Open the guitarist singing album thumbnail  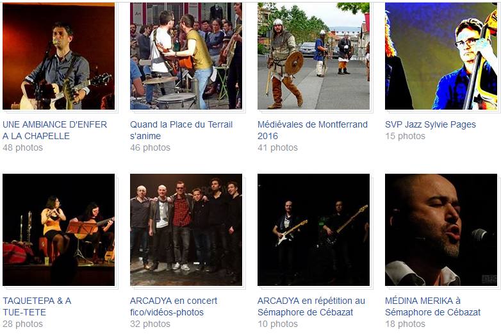tap(58, 56)
